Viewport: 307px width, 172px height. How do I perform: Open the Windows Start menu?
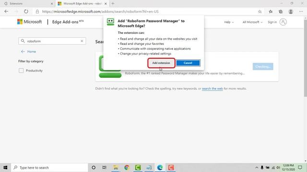click(5, 168)
